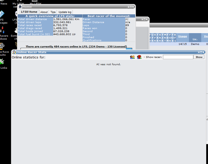The width and height of the screenshot is (208, 164).
Task: Click the BF1 car column header
Action: pos(175,38)
